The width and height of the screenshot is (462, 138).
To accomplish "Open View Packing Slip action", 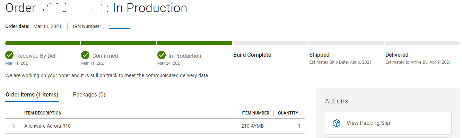I will (x=388, y=123).
